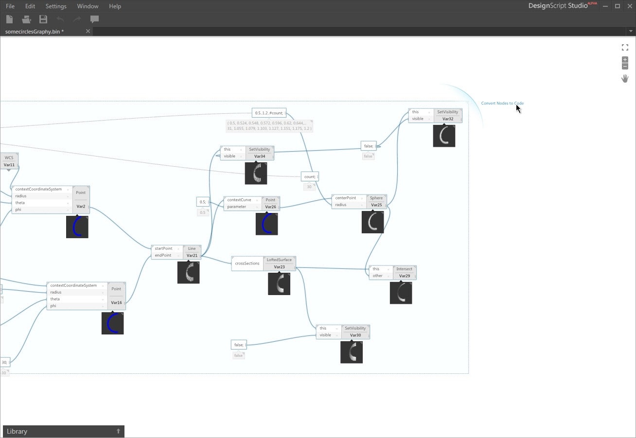Expand the Library panel arrow
The height and width of the screenshot is (438, 636).
(118, 431)
